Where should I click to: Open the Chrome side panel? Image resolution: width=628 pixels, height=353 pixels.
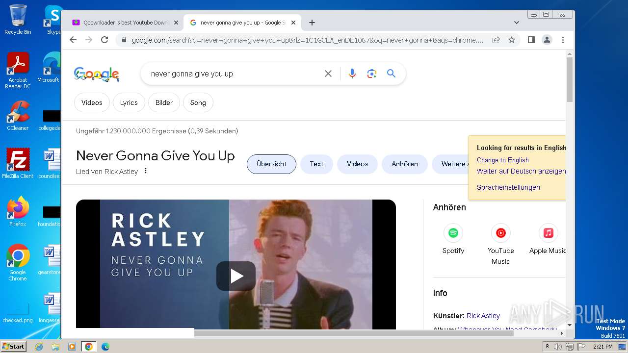click(x=531, y=40)
